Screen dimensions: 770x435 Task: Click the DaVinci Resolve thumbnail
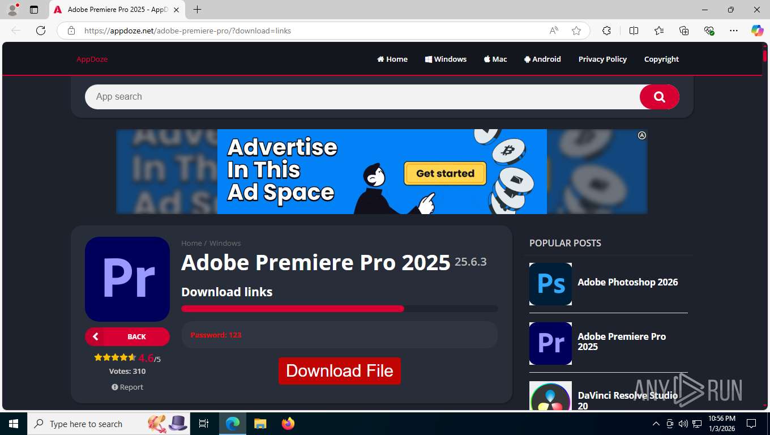(x=550, y=395)
